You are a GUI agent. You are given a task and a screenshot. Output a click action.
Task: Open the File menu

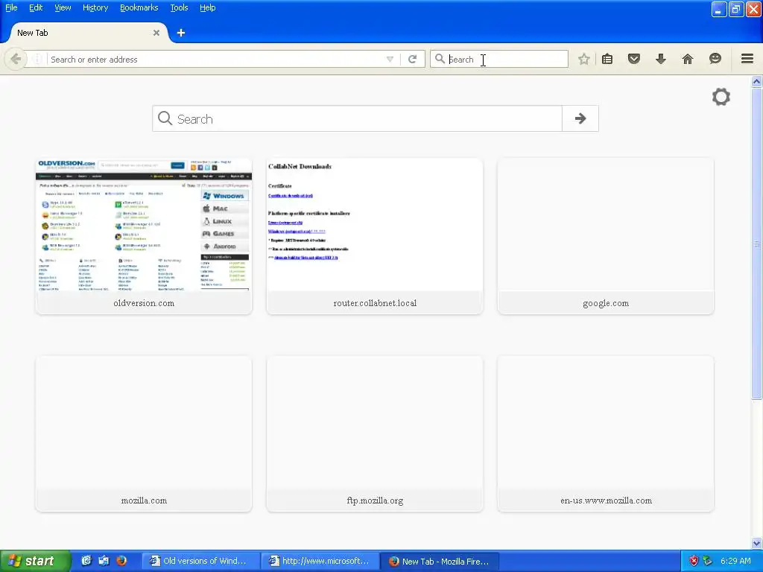click(x=11, y=7)
